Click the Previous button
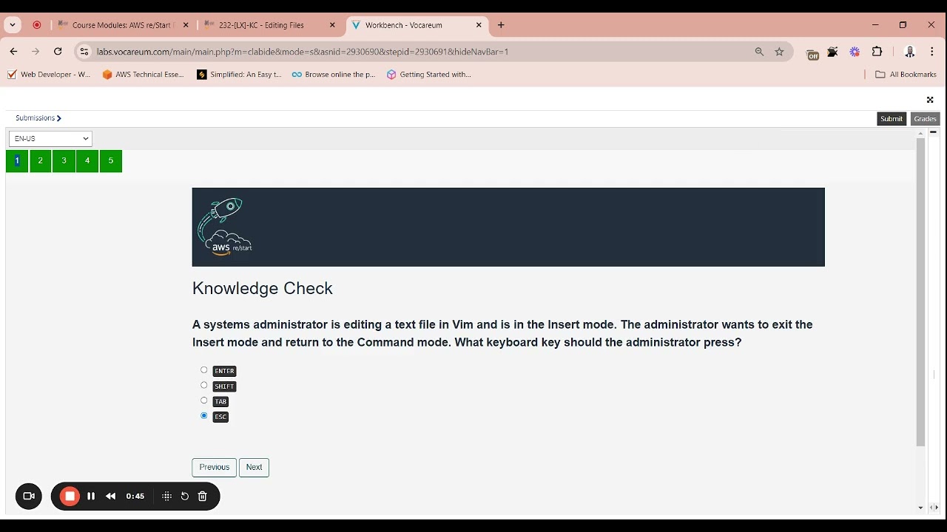The image size is (947, 532). [x=215, y=467]
